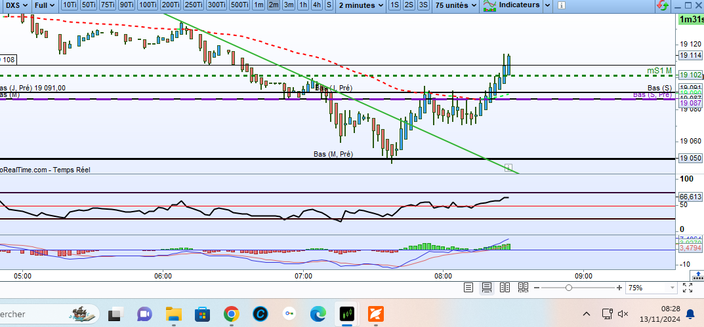
Task: Click the 3S button
Action: (x=423, y=5)
